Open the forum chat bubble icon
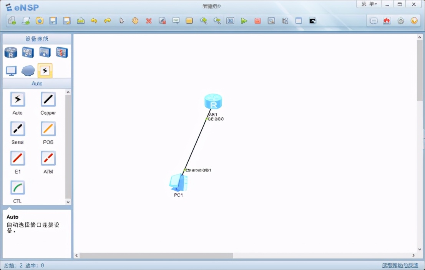Viewport: 425px width, 270px height. (374, 21)
